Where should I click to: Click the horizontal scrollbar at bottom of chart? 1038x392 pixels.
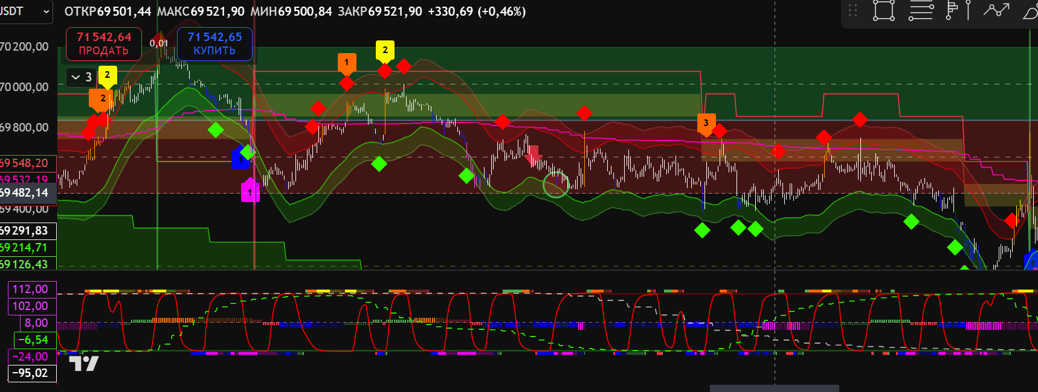coord(774,388)
